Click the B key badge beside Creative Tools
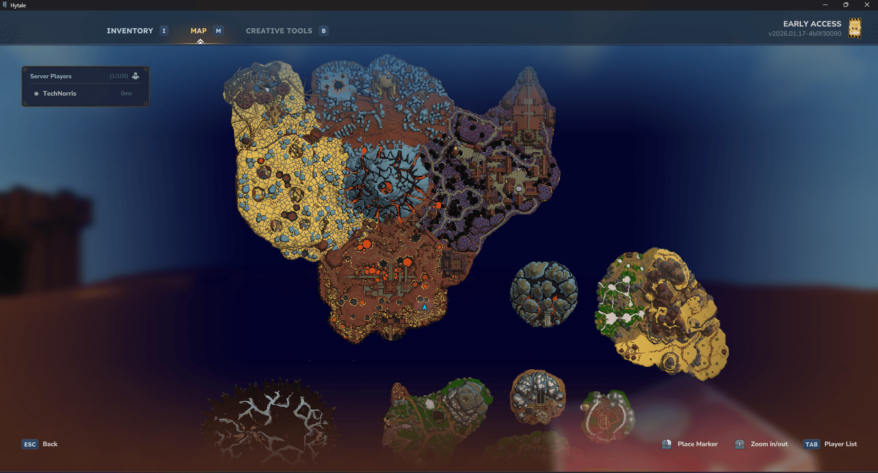The height and width of the screenshot is (473, 878). pos(323,31)
